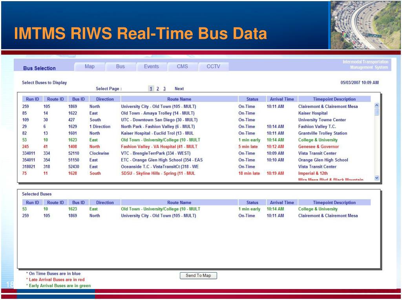Click Timepoint Description header in top table
Image resolution: width=402 pixels, height=300 pixels.
point(334,99)
